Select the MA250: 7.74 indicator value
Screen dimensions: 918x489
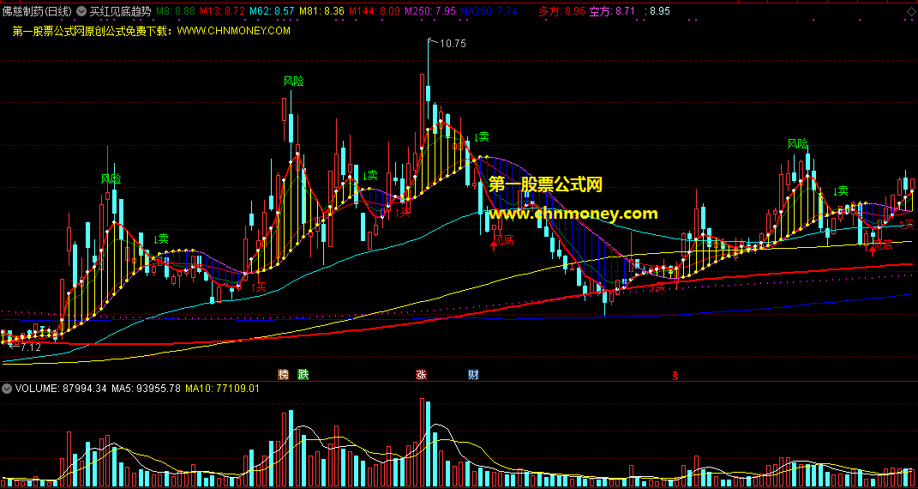click(489, 11)
